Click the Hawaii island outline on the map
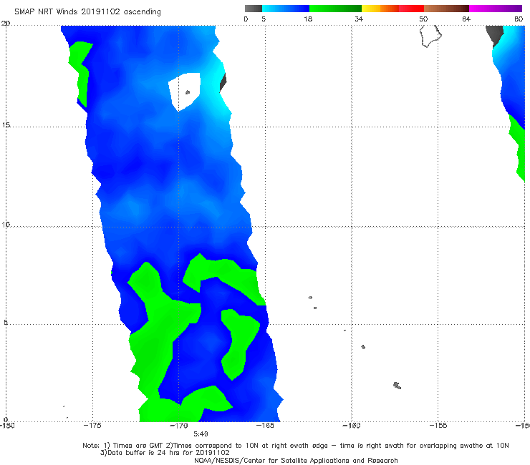This screenshot has height=465, width=530. tap(430, 36)
